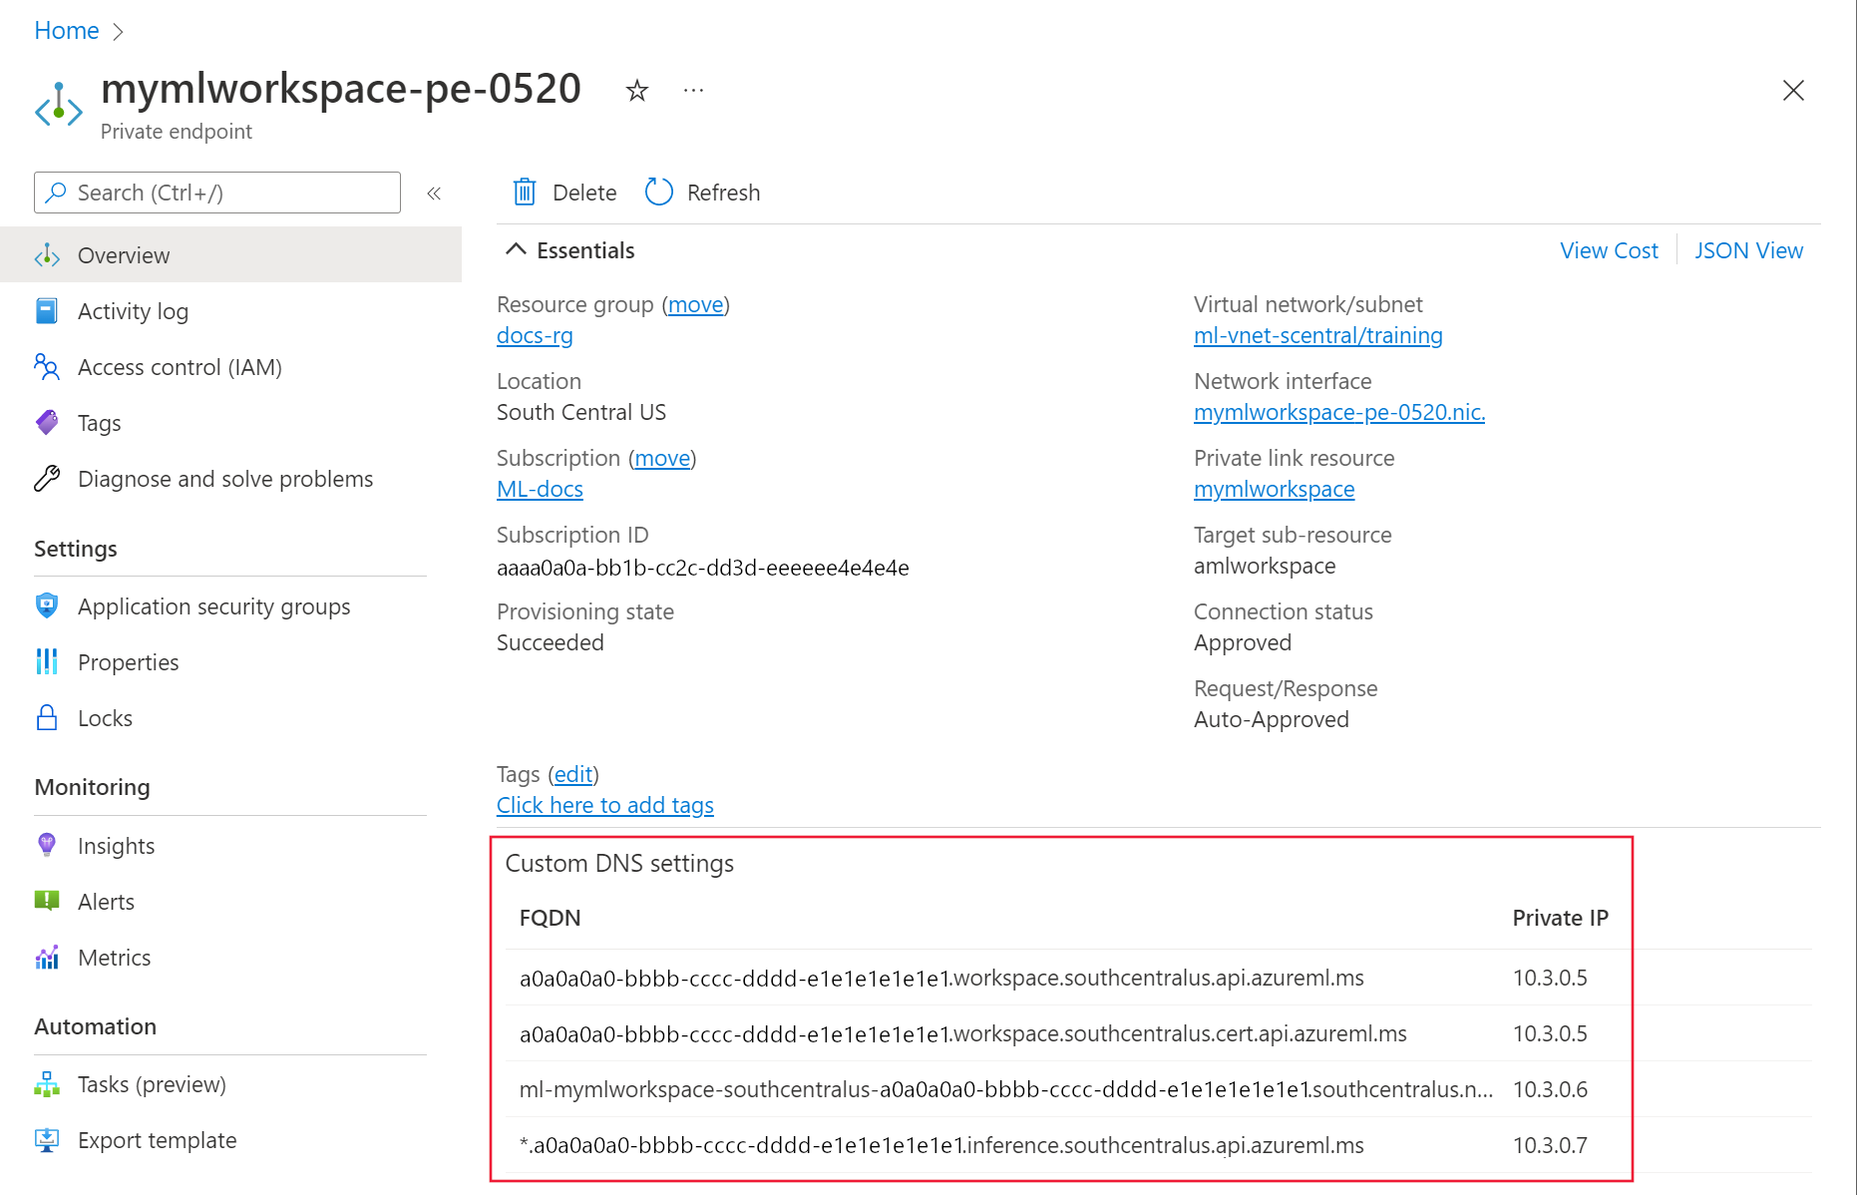This screenshot has height=1195, width=1857.
Task: Open Diagnose and solve problems
Action: tap(224, 479)
